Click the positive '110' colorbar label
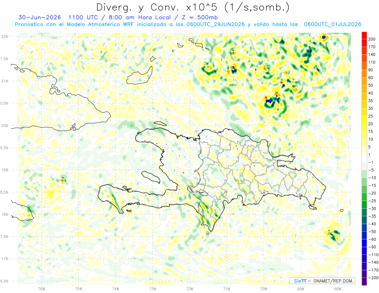Viewport: 379px width, 293px height. click(372, 62)
